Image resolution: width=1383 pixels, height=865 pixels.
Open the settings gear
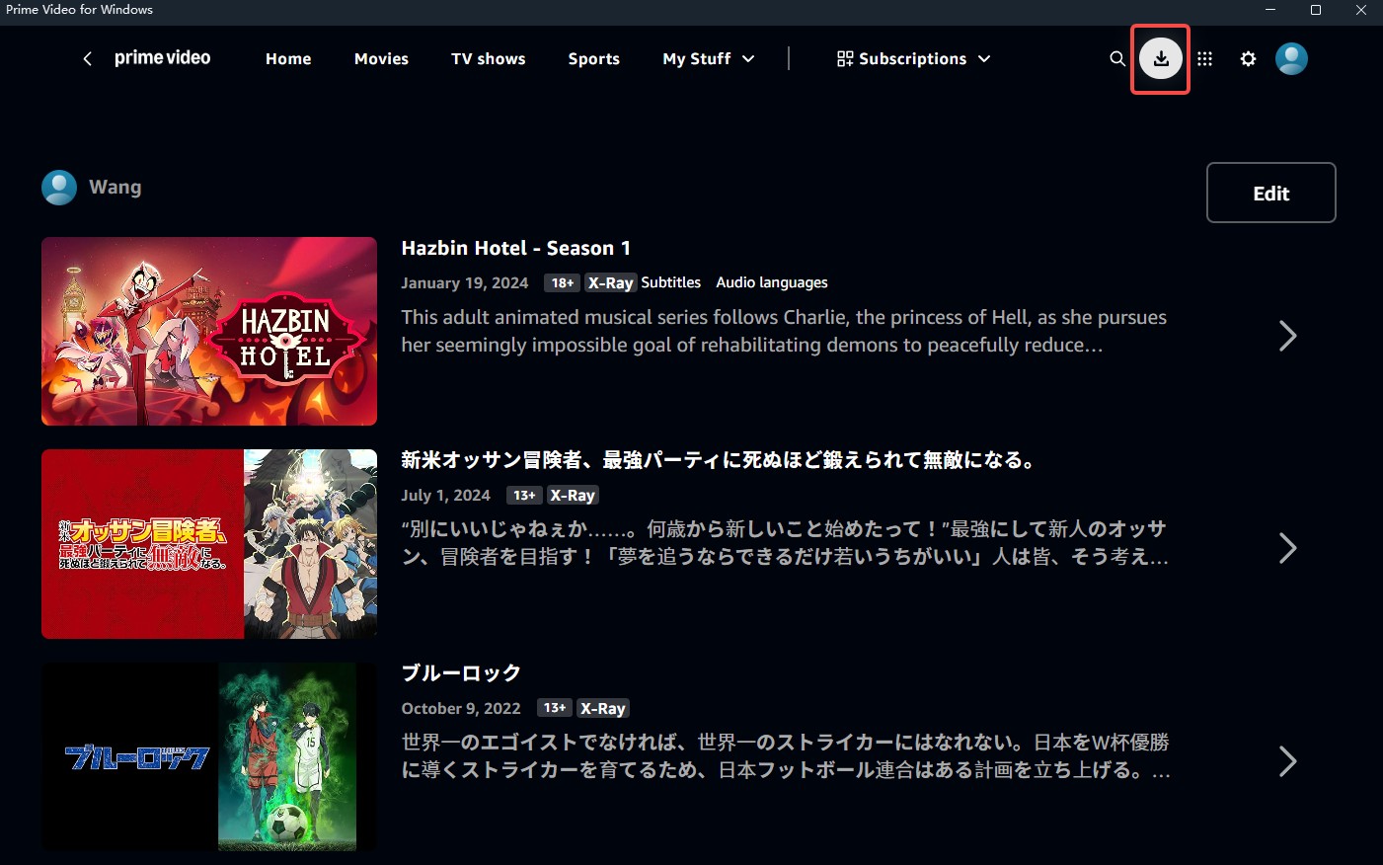[x=1248, y=59]
